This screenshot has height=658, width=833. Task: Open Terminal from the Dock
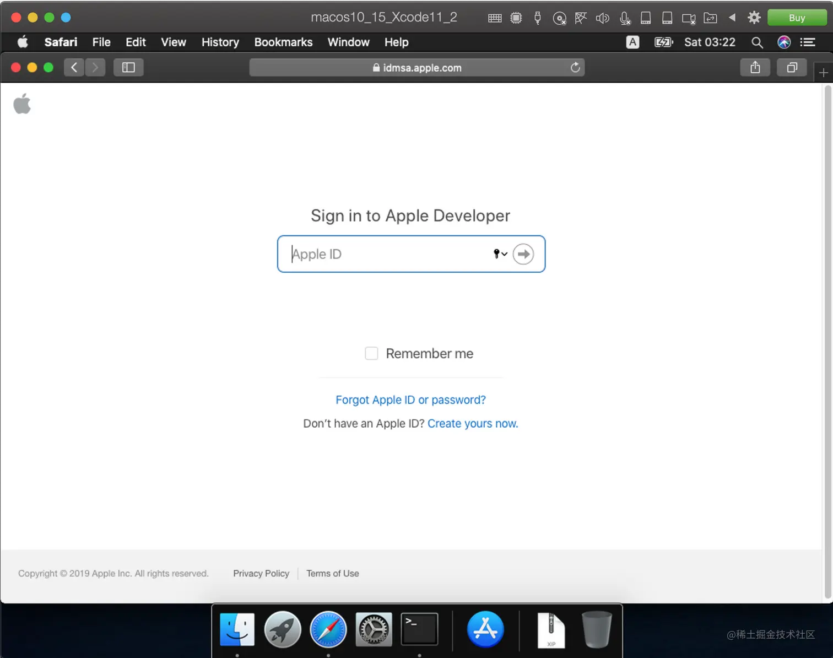pyautogui.click(x=419, y=629)
